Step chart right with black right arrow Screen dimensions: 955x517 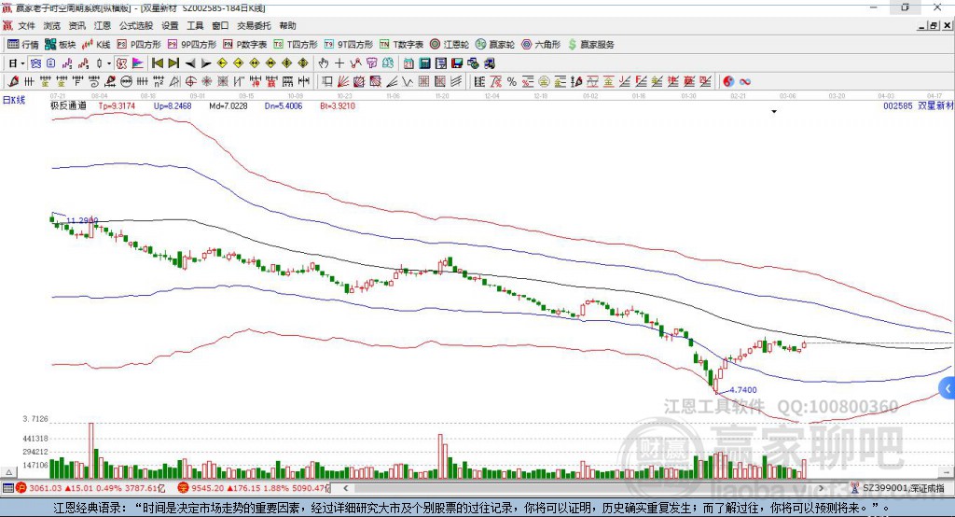206,63
